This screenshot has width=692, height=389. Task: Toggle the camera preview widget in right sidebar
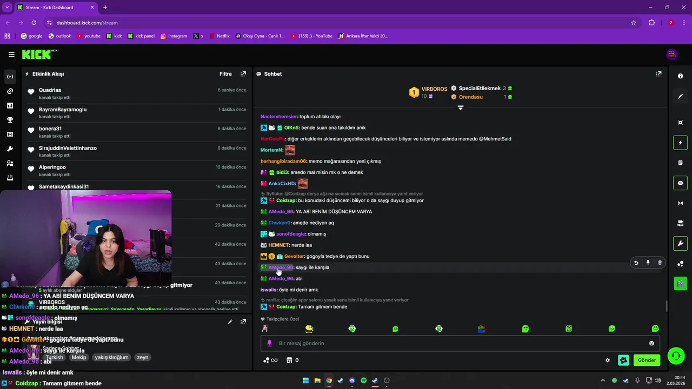point(680,223)
